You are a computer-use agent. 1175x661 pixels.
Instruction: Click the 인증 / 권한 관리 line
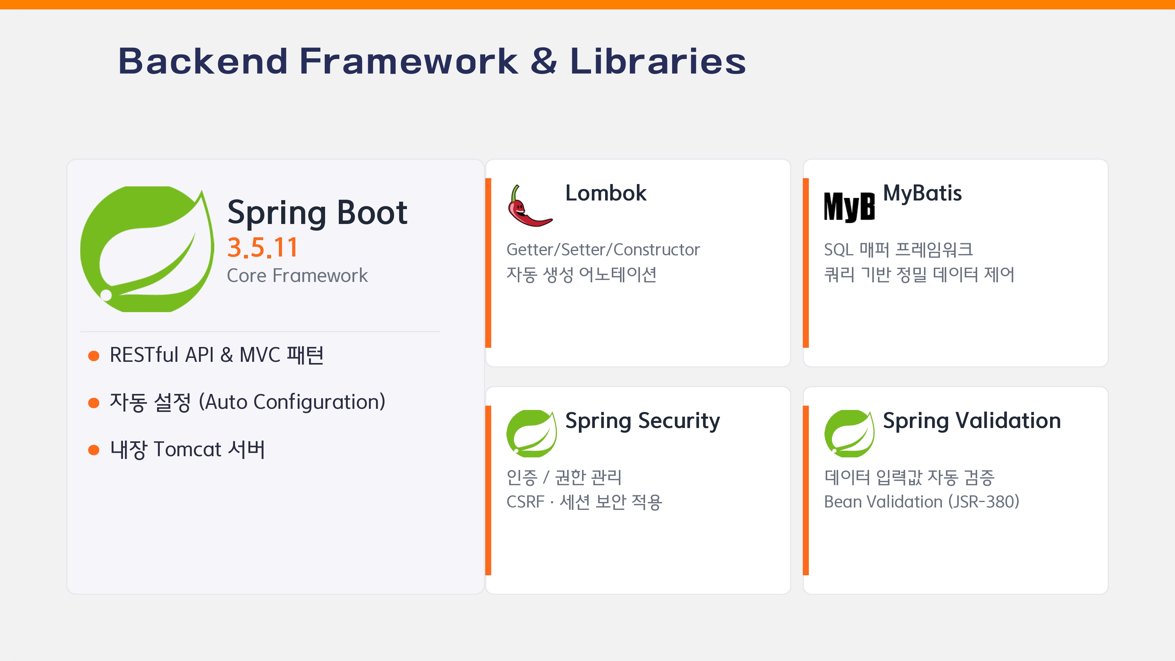(564, 477)
